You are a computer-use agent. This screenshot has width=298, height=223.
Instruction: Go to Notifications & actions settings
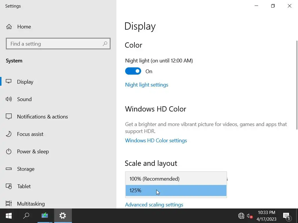[x=58, y=117]
